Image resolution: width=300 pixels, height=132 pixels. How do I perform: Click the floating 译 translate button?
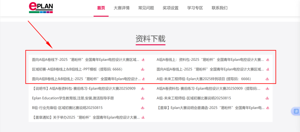(x=296, y=111)
